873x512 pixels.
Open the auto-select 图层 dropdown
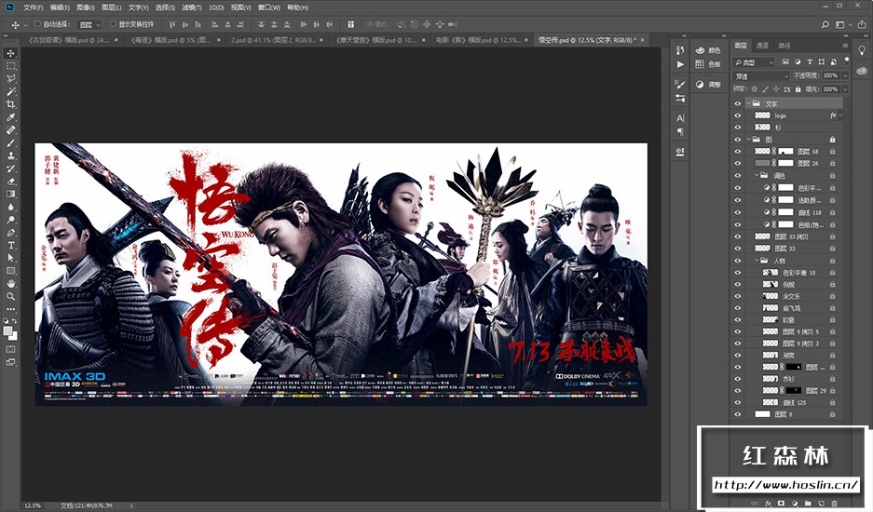(89, 24)
